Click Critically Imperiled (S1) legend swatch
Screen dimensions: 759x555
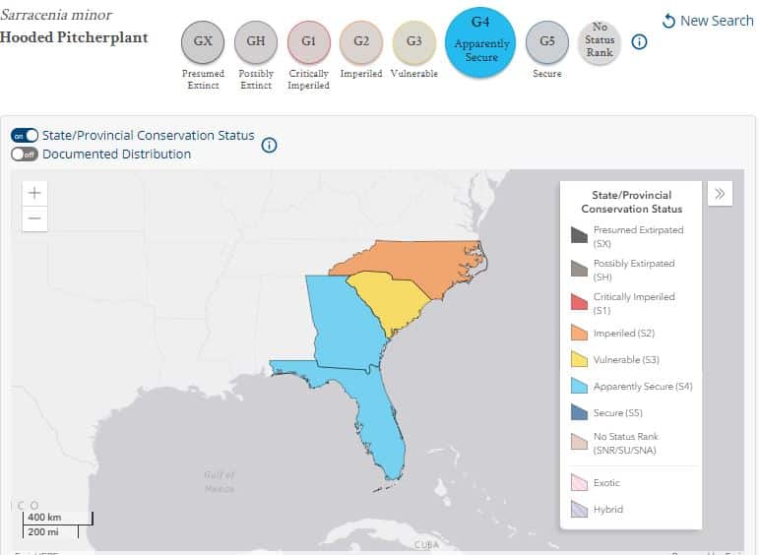pos(579,302)
